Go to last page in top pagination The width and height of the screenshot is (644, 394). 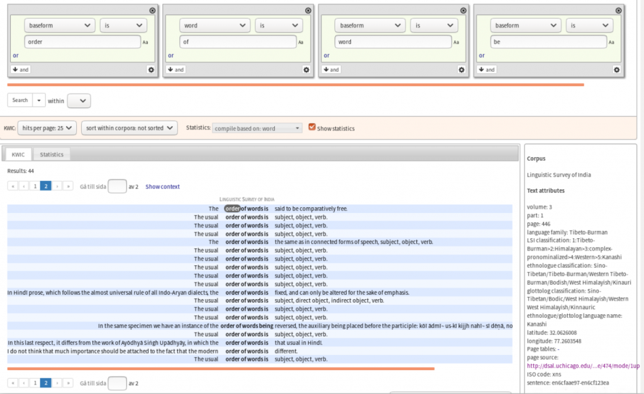[68, 187]
